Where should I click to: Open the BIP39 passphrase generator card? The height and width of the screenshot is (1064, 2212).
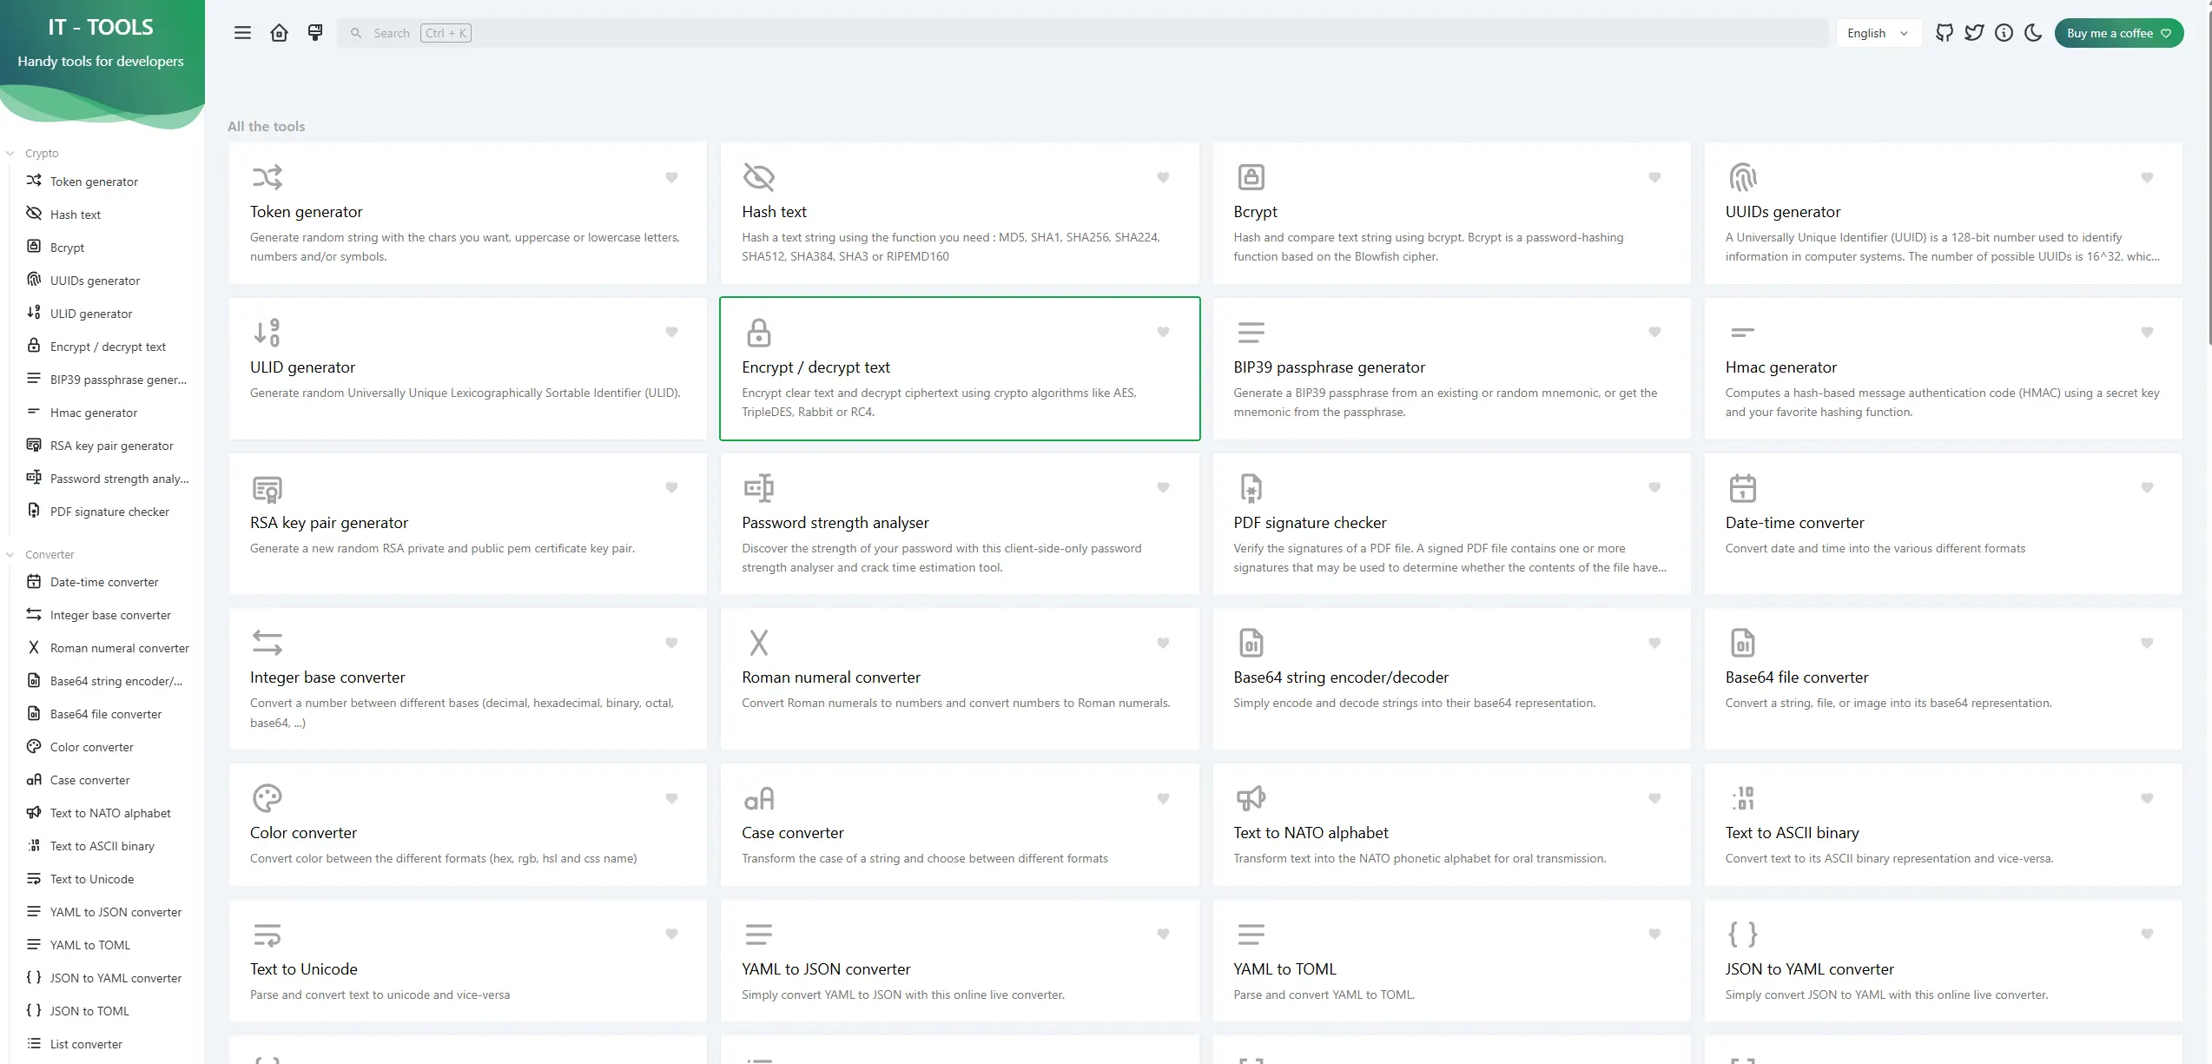pos(1451,368)
